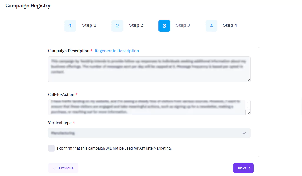Click the chevron icon on Vertical type field
The width and height of the screenshot is (302, 176).
[x=244, y=133]
